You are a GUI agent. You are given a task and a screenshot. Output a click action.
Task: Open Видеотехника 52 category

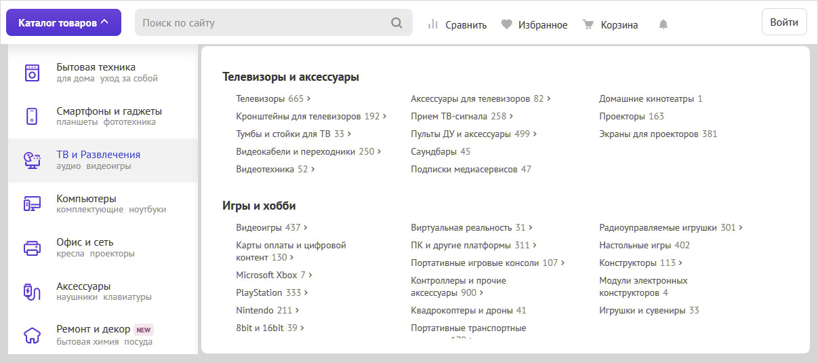point(275,169)
